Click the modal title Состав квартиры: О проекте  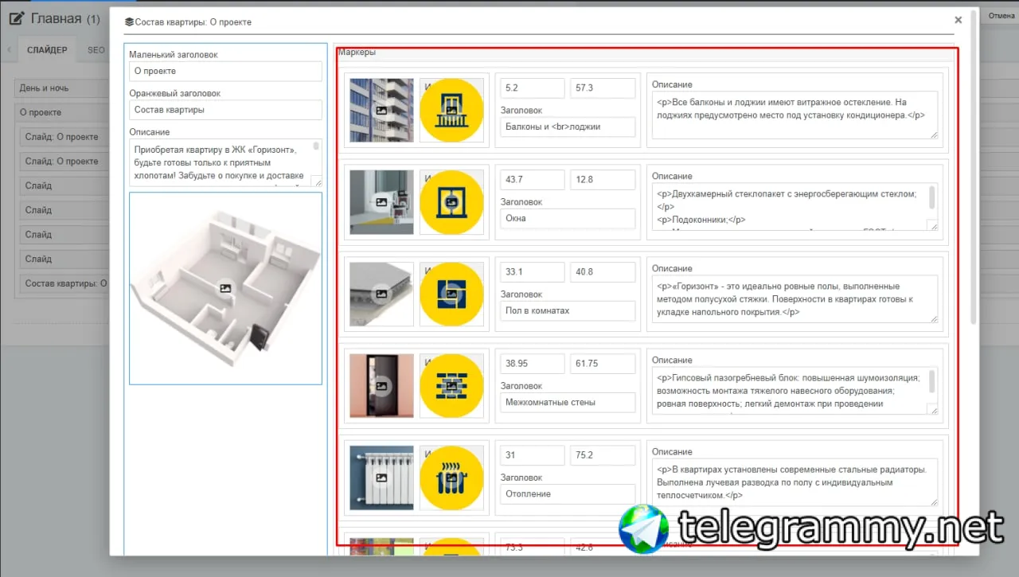(x=193, y=22)
